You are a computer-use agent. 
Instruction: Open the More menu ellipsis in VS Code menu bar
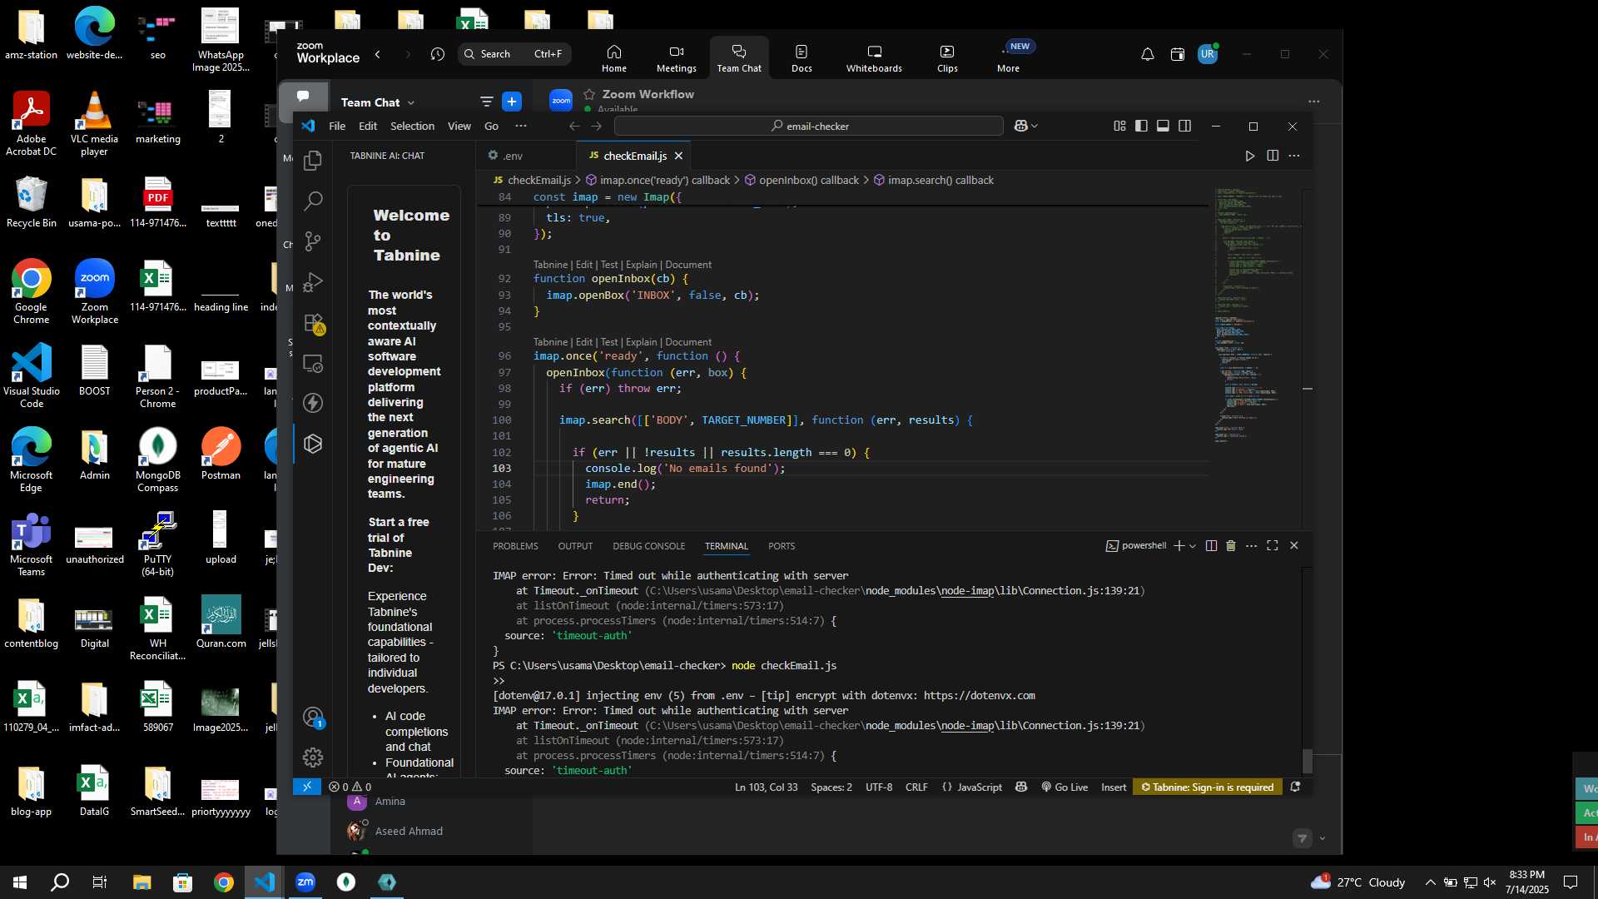point(521,126)
